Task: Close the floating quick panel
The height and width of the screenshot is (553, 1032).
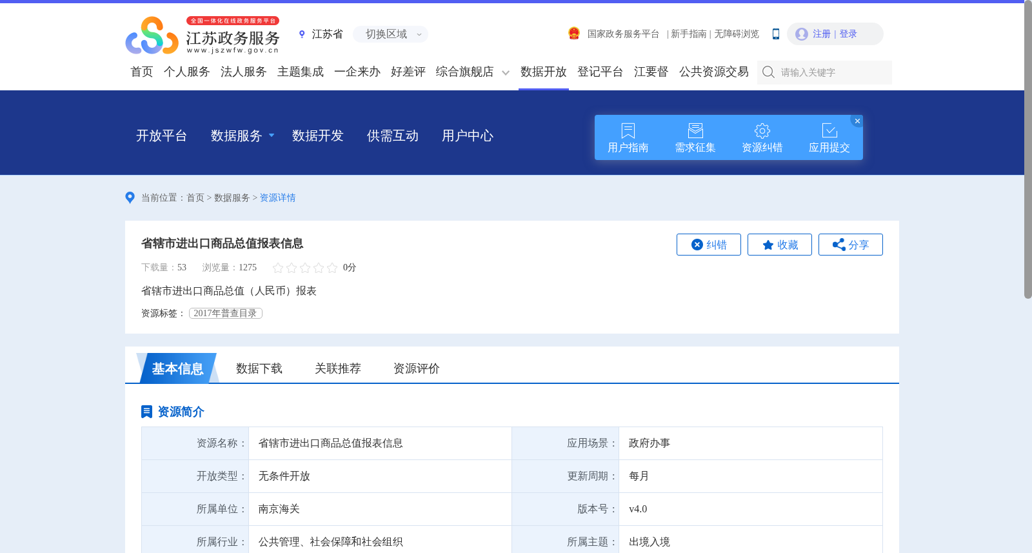Action: (857, 121)
